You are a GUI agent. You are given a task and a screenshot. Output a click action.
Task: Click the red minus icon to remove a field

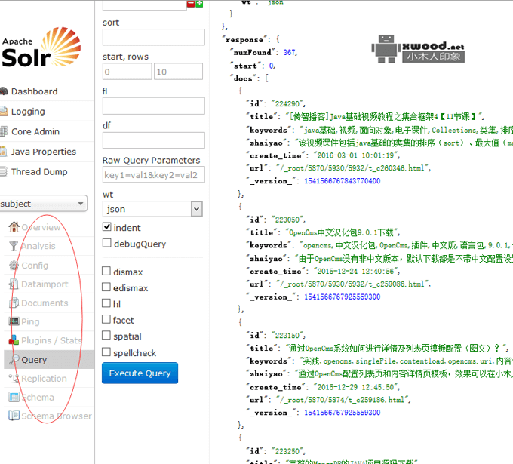point(191,4)
